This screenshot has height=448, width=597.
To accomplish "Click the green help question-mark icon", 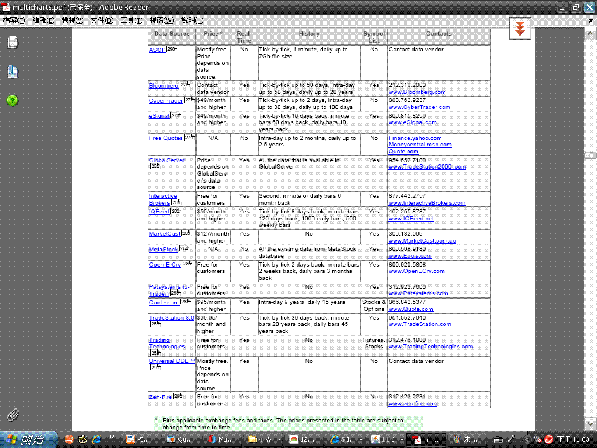I will 12,100.
